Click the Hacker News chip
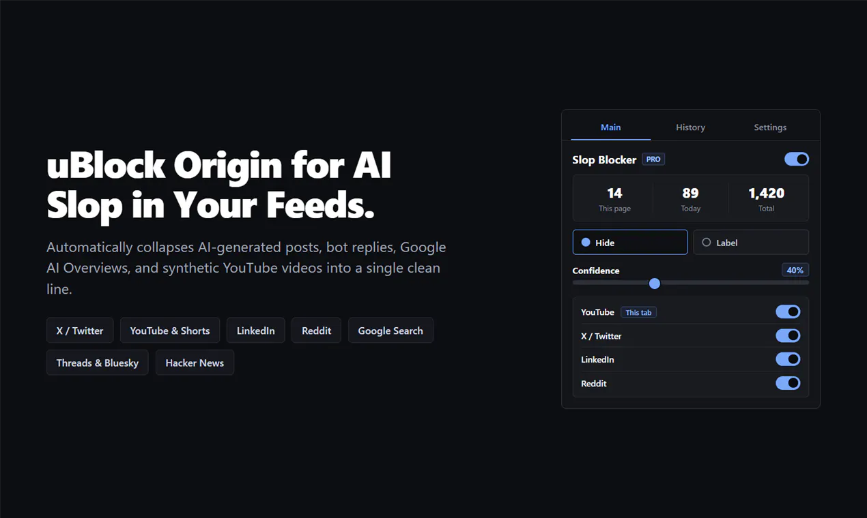 (195, 363)
